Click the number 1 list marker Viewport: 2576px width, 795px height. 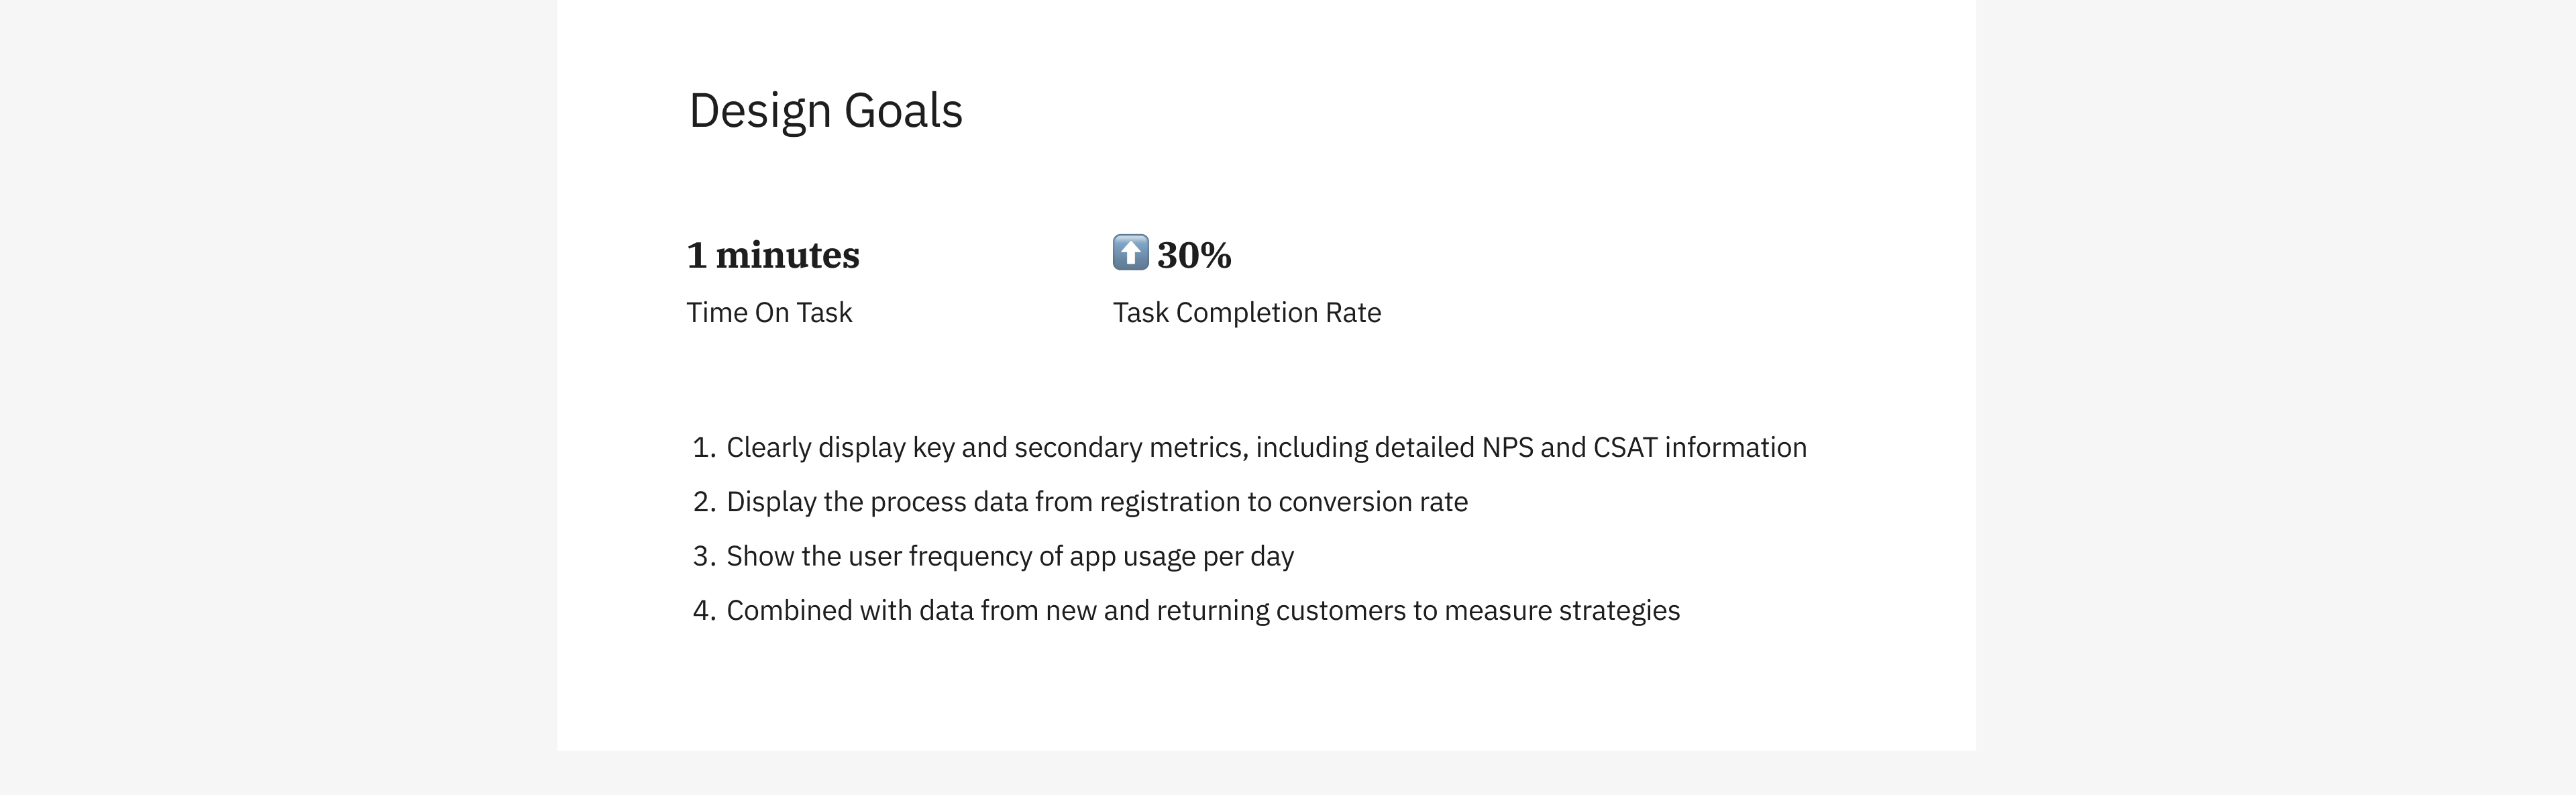pos(704,447)
